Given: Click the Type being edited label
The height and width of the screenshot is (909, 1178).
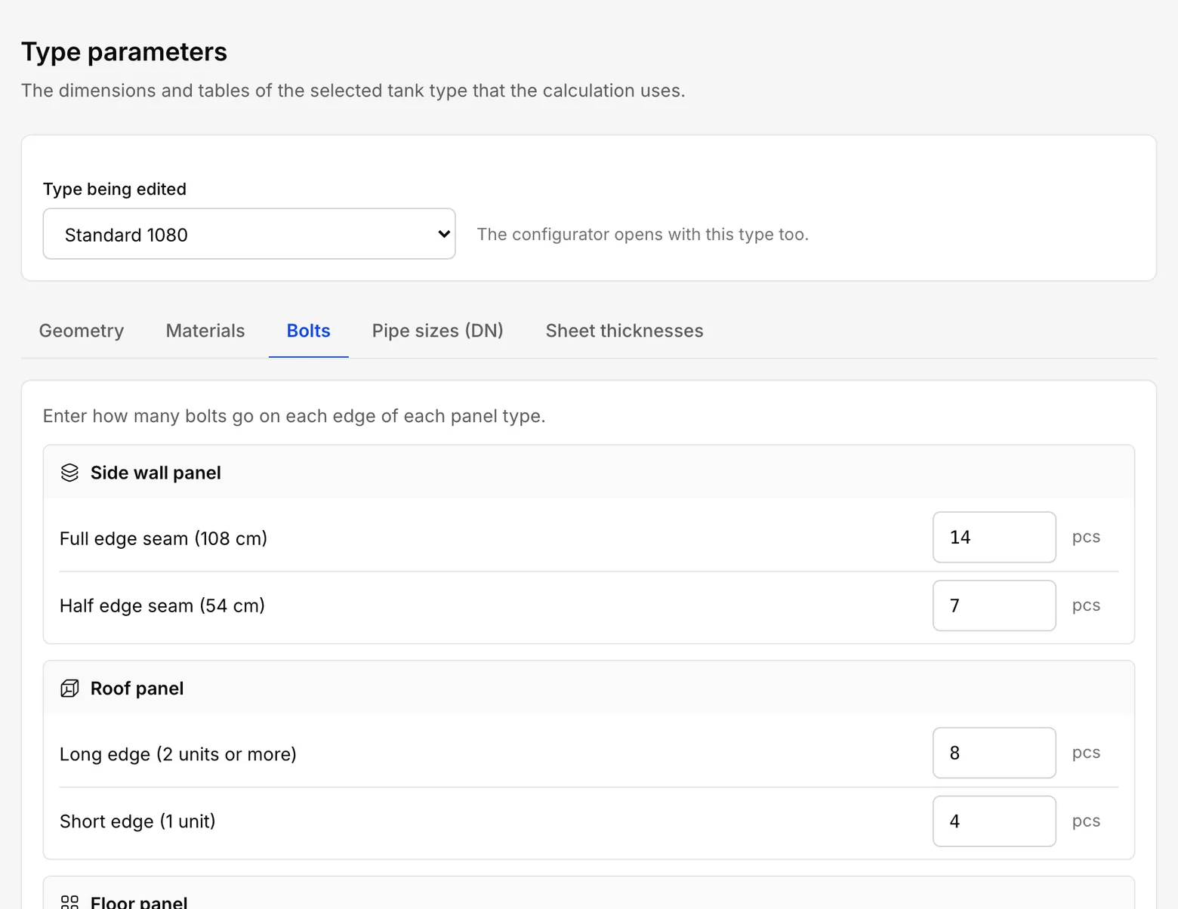Looking at the screenshot, I should pyautogui.click(x=115, y=189).
